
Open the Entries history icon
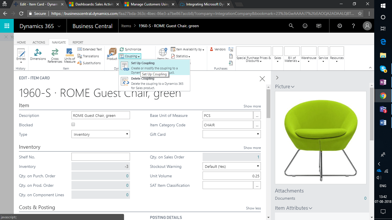[x=21, y=55]
